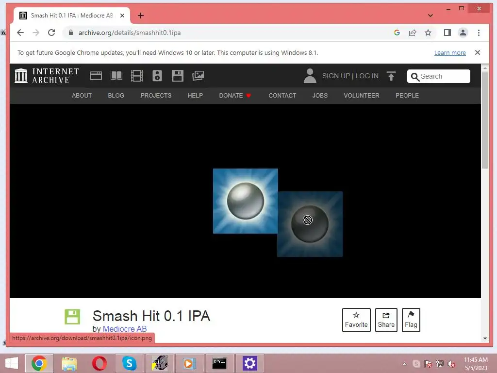Open new tab with plus button
Image resolution: width=497 pixels, height=373 pixels.
(x=141, y=16)
